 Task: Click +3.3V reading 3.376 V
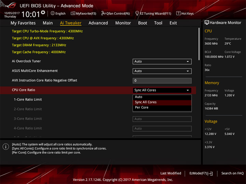209,147
